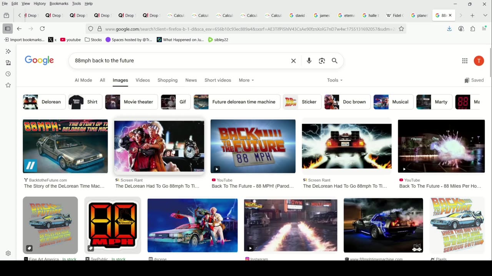Open the Bookmarks menu
The image size is (492, 276).
click(x=59, y=3)
